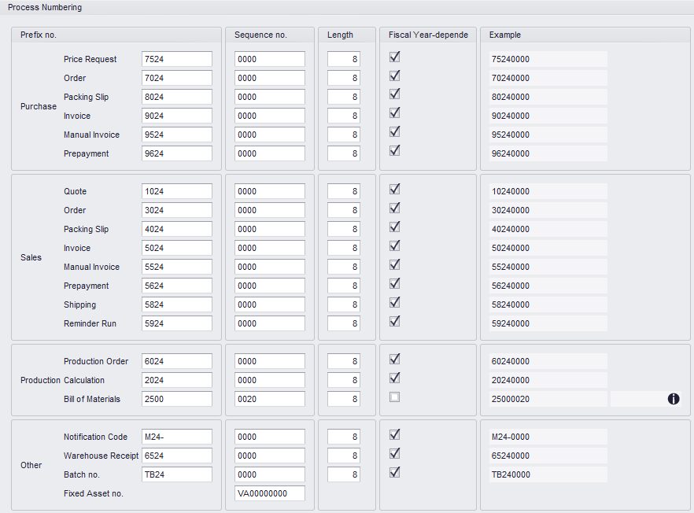Toggle fiscal year checkbox for Reminder Run
Viewport: 694px width, 513px height.
pos(395,322)
